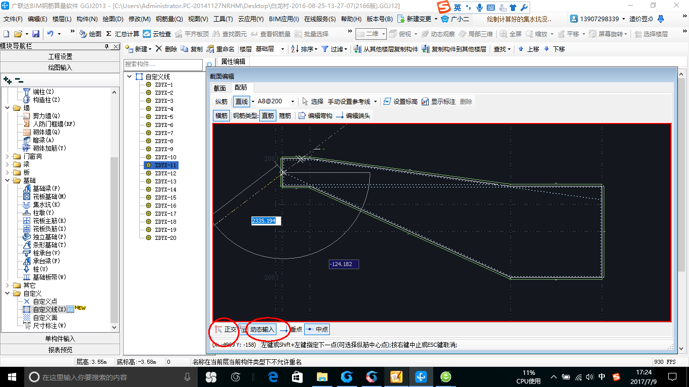This screenshot has width=689, height=387.
Task: Save project with the floppy disk icon
Action: 36,34
